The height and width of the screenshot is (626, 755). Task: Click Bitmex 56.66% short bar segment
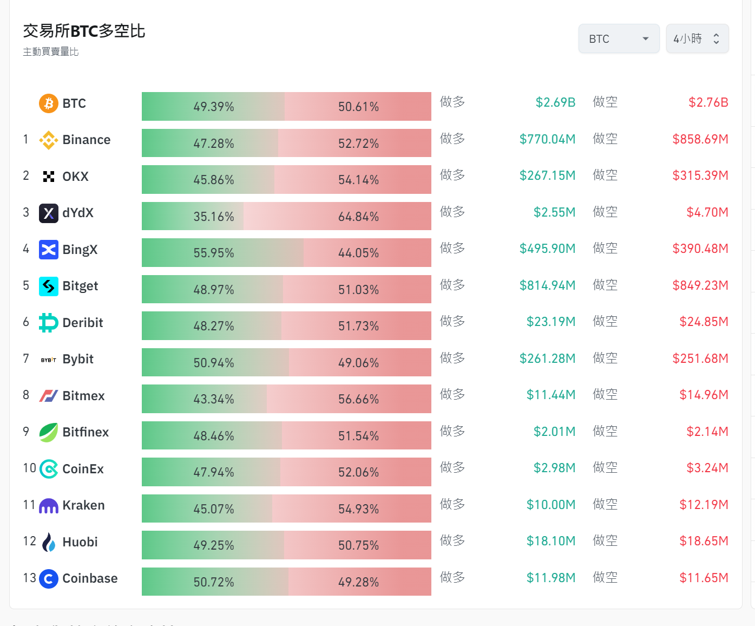(349, 399)
